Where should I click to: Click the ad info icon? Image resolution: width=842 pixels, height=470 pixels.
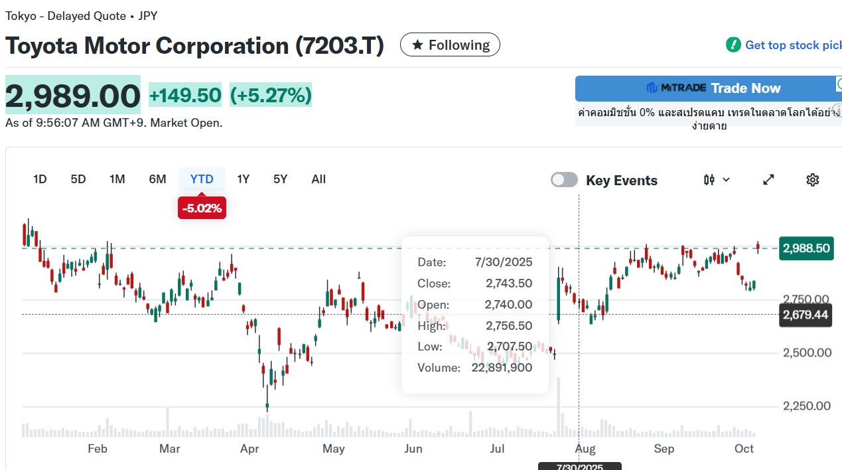click(x=837, y=110)
